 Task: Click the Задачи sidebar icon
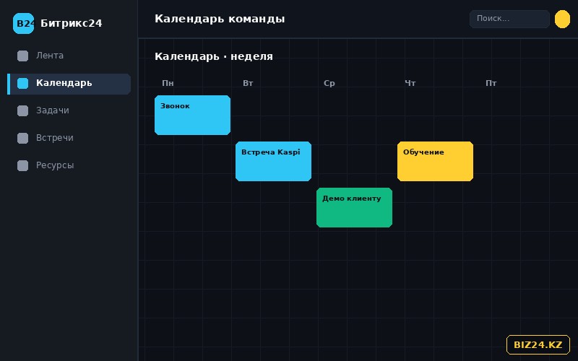pyautogui.click(x=23, y=110)
